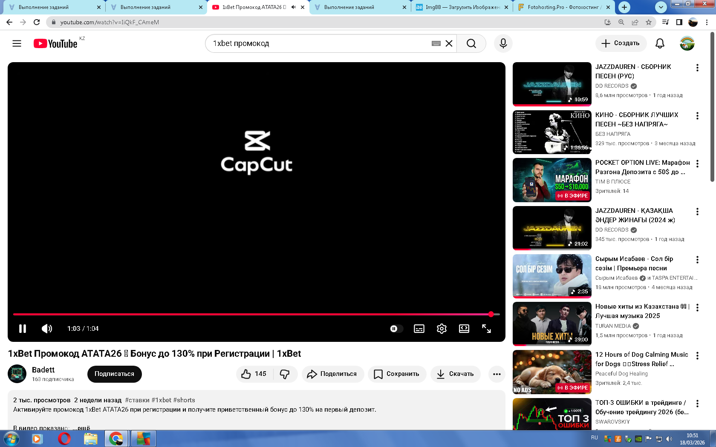Toggle the autoplay switch in player

396,329
